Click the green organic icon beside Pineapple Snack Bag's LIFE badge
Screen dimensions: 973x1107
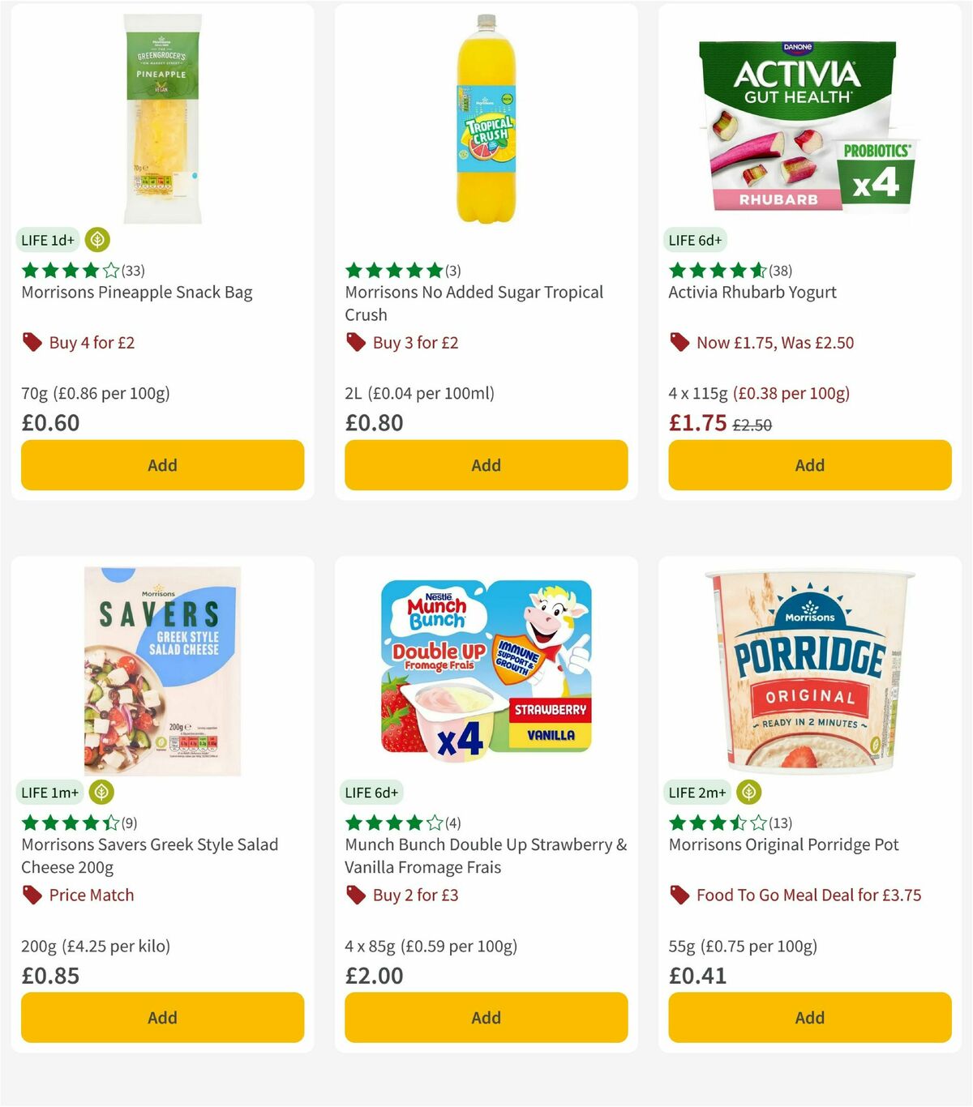point(97,240)
